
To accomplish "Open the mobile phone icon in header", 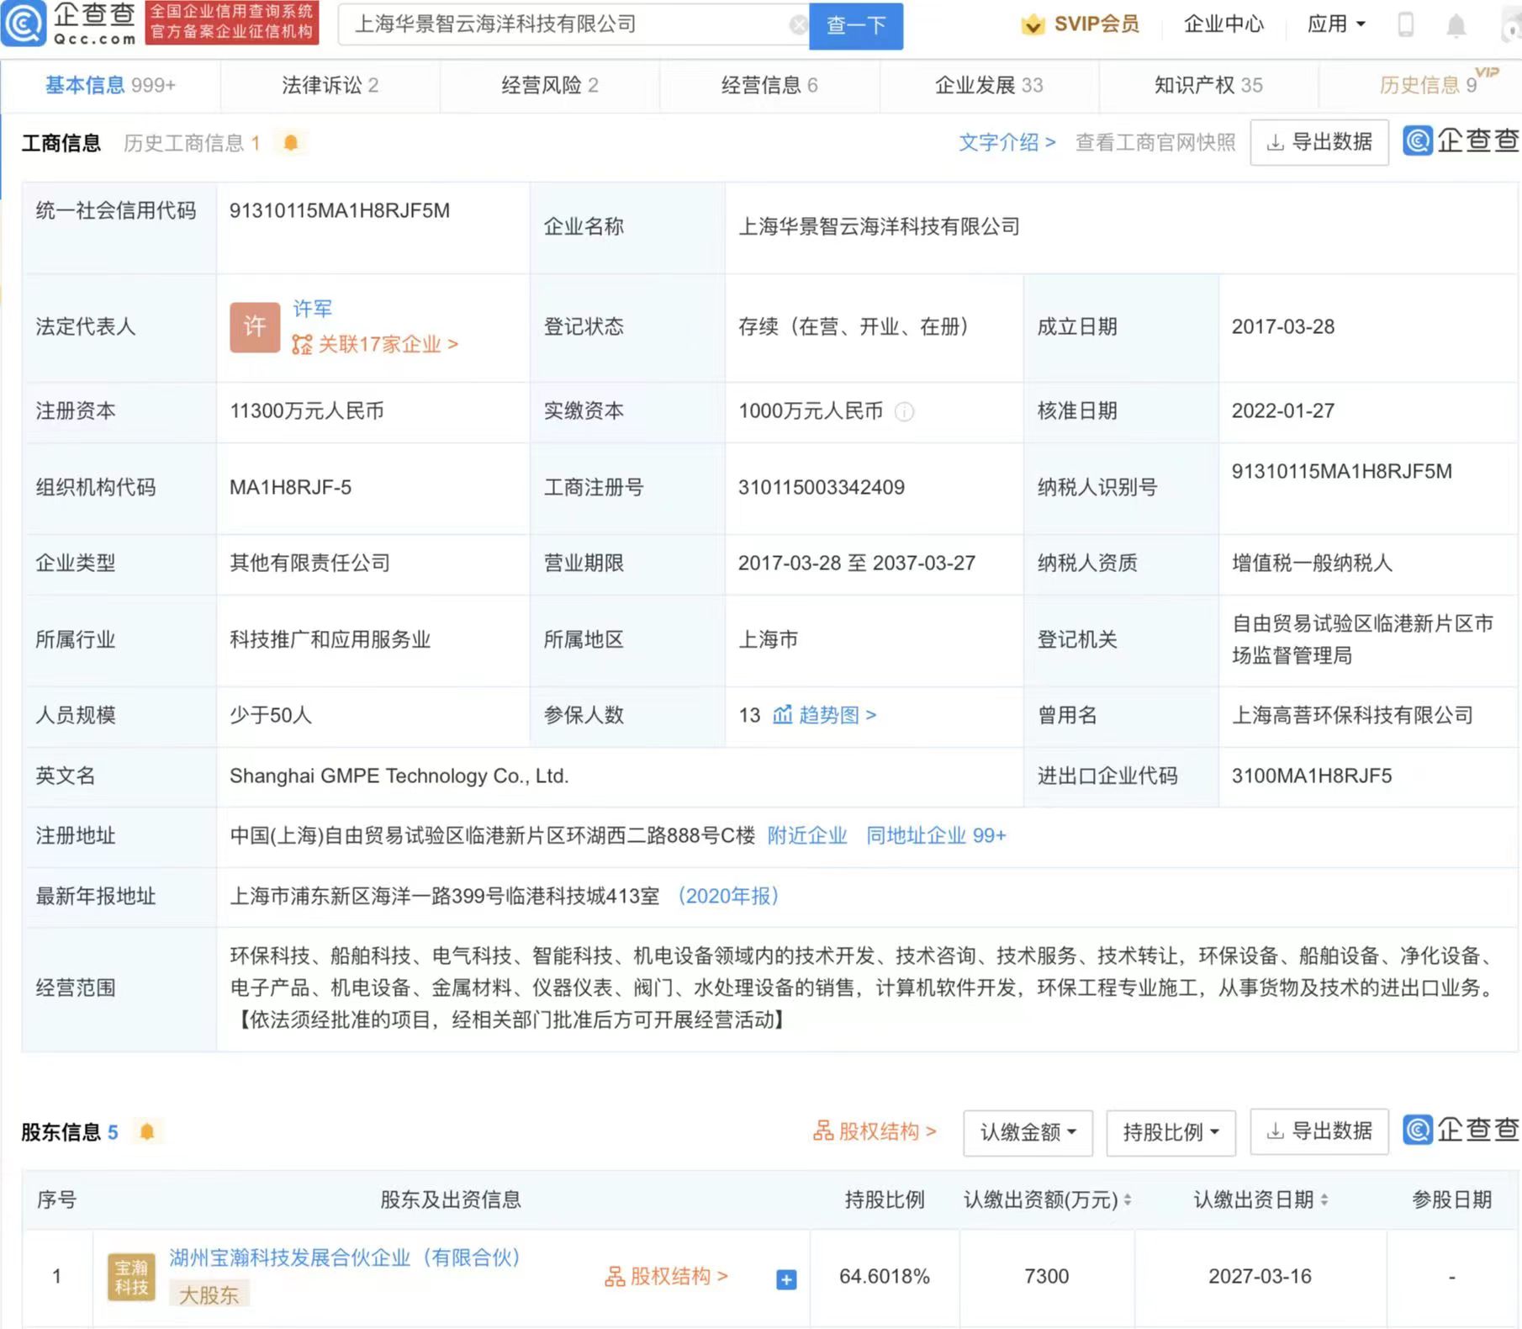I will pos(1405,24).
